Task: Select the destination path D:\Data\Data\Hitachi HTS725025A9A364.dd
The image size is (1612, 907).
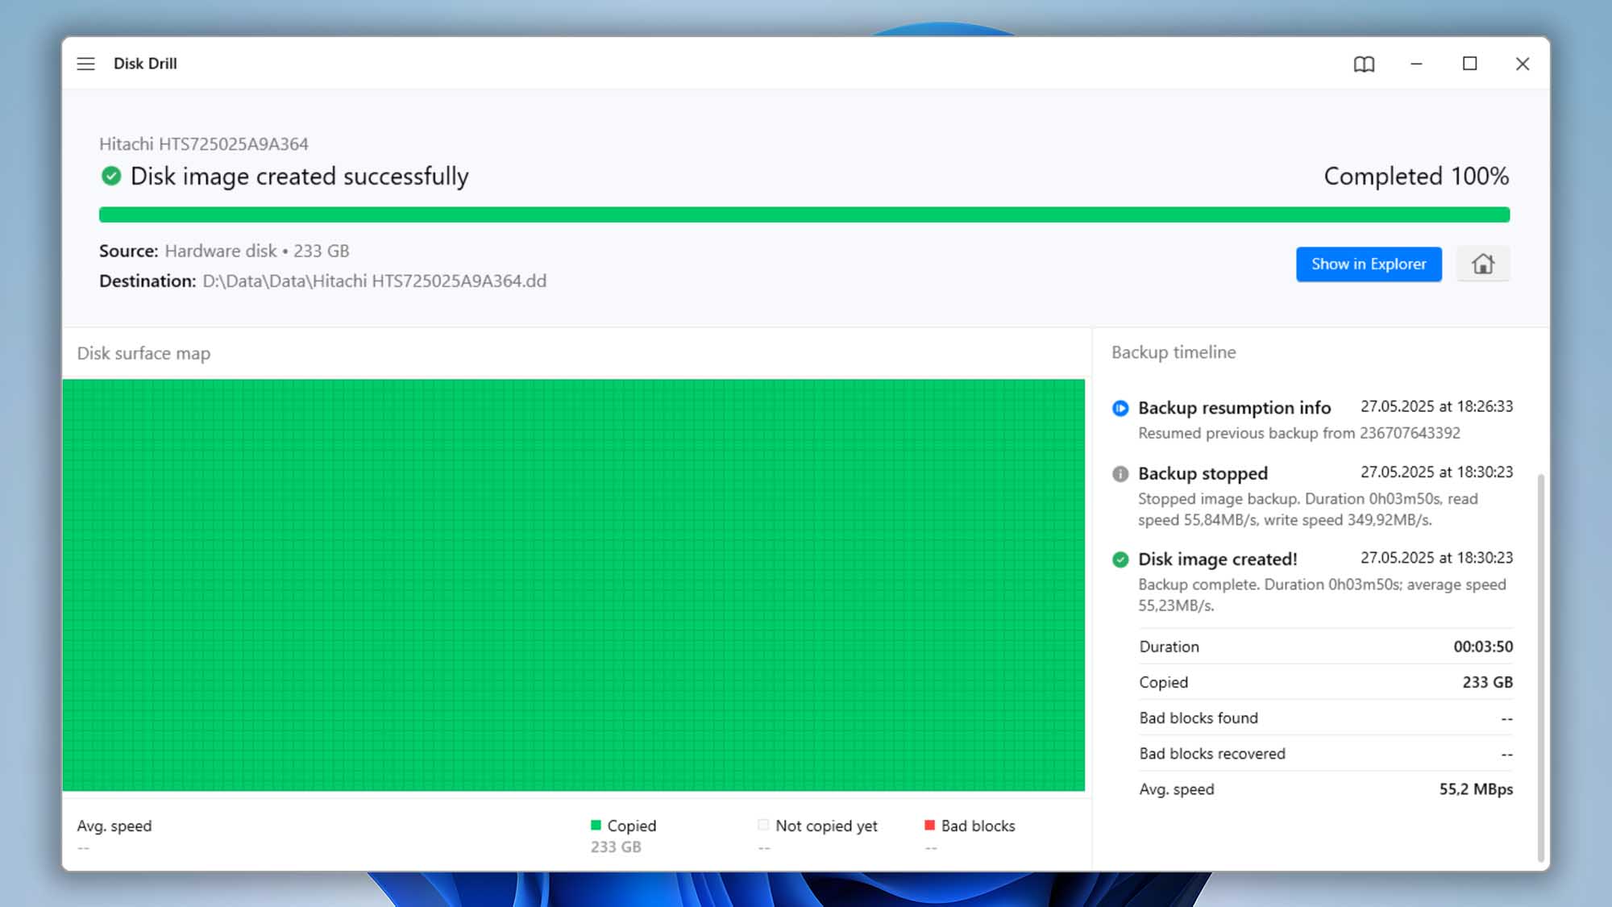Action: click(374, 281)
